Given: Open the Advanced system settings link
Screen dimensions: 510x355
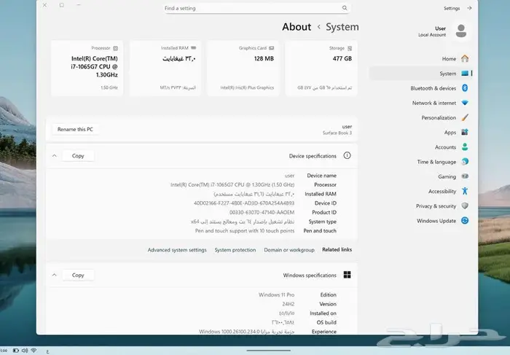Looking at the screenshot, I should (x=177, y=250).
